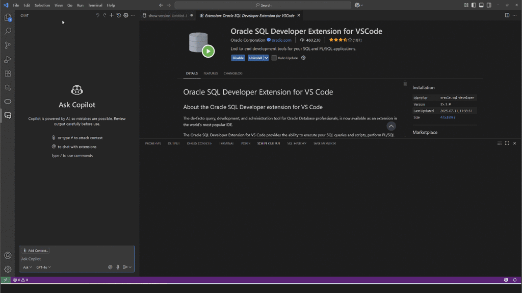This screenshot has height=293, width=522.
Task: Open the Ask mode dropdown
Action: [x=28, y=267]
